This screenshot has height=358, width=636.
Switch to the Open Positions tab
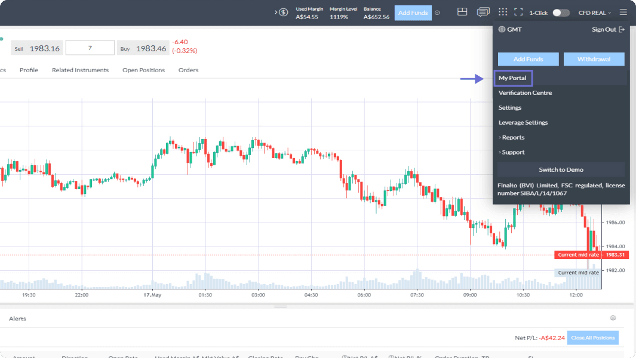tap(143, 70)
